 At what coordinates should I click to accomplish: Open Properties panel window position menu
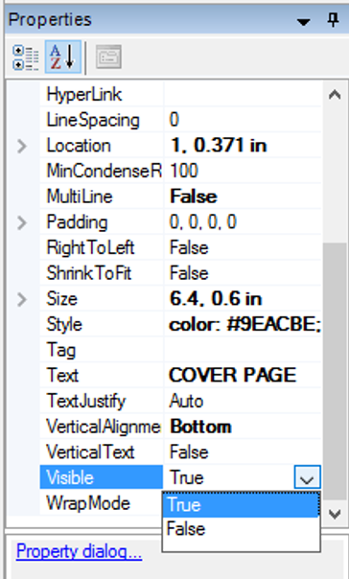point(304,22)
